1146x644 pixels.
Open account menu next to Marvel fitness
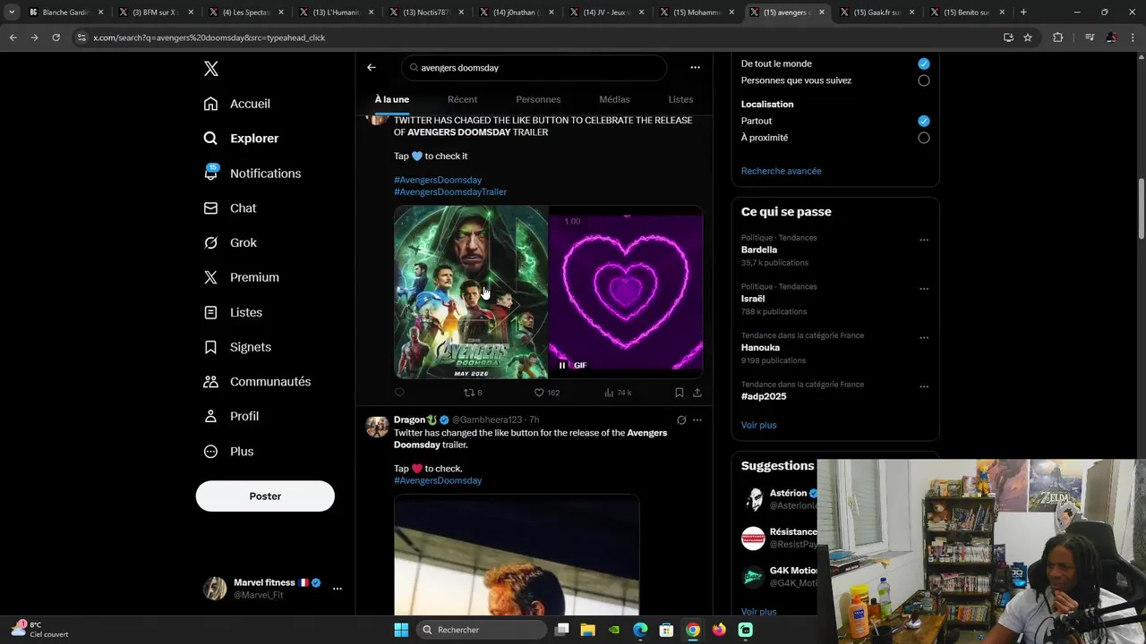[337, 589]
